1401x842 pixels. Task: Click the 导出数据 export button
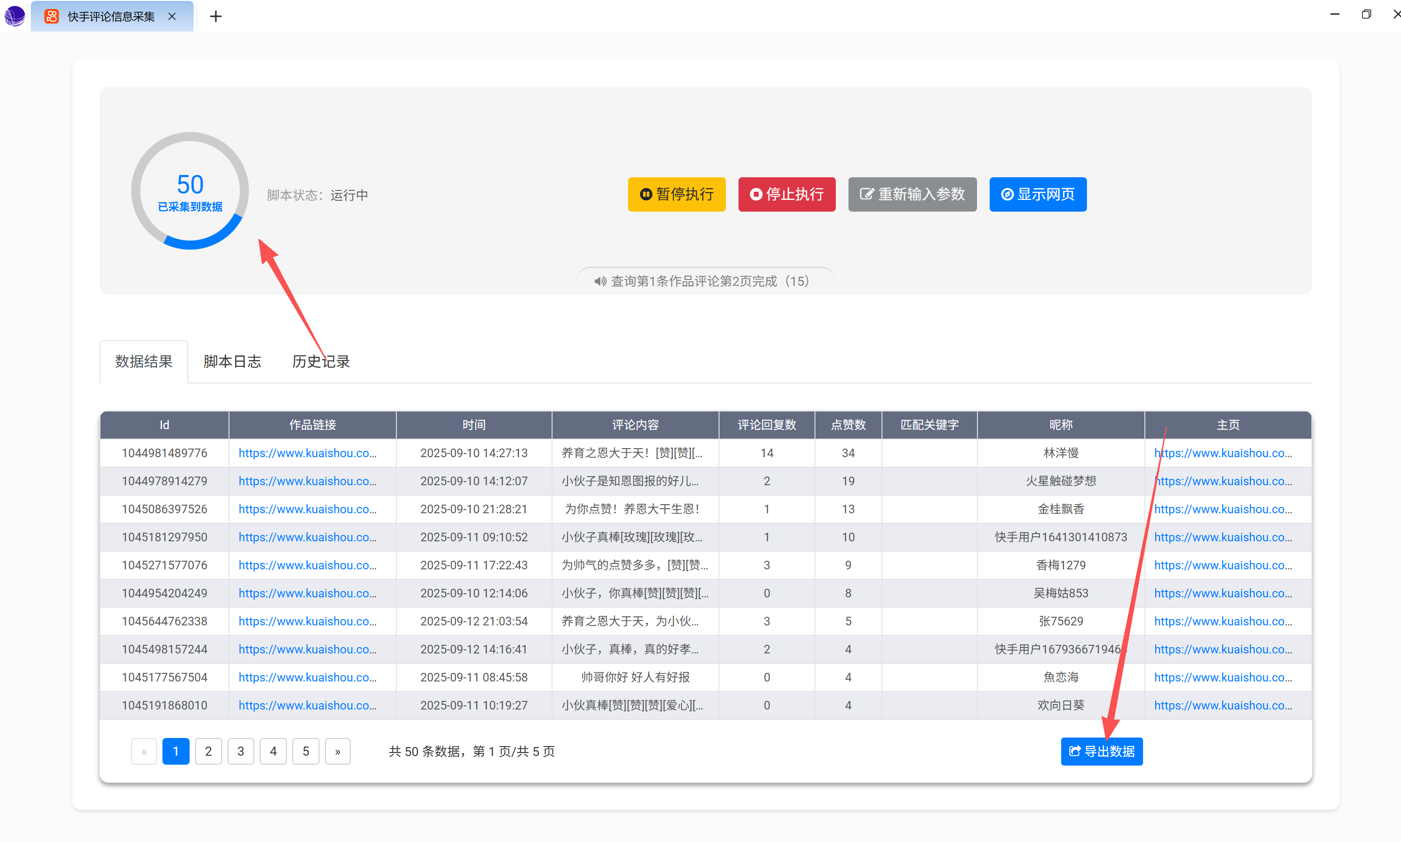tap(1102, 751)
